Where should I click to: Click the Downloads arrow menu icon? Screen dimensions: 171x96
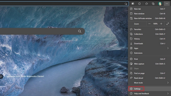(x=131, y=43)
